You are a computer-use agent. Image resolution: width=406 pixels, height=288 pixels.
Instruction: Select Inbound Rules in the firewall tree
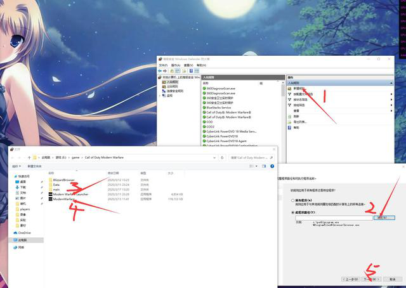coord(172,82)
